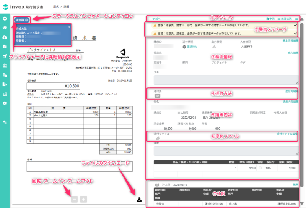Click the invox logo
306x208 pixels.
(x=23, y=7)
